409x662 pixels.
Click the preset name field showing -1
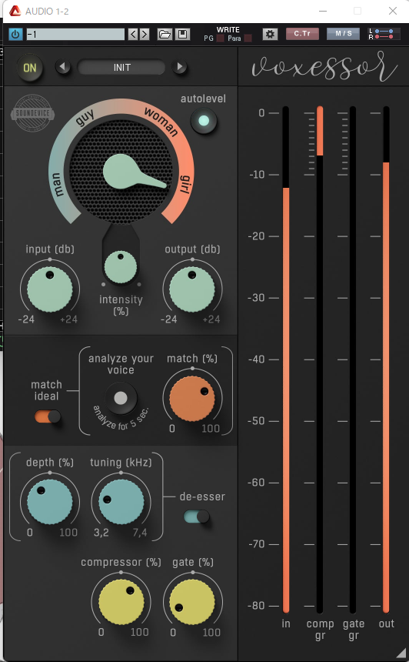pyautogui.click(x=75, y=34)
